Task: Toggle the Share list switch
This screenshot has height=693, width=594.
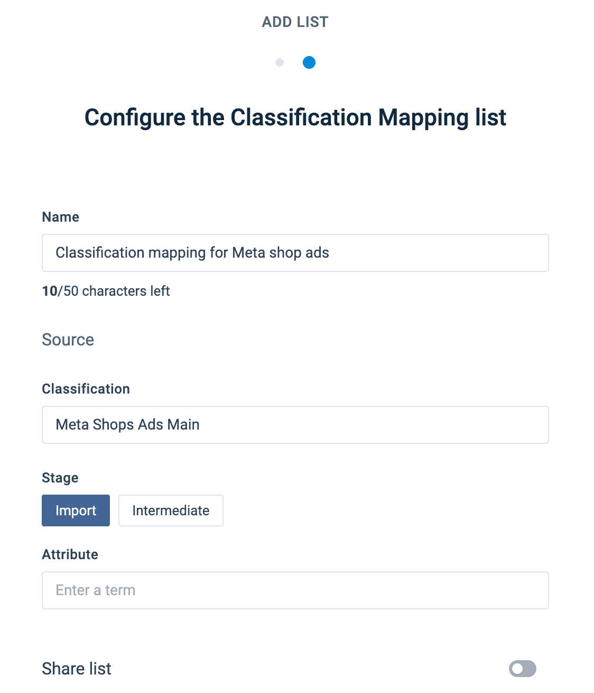Action: (x=522, y=669)
